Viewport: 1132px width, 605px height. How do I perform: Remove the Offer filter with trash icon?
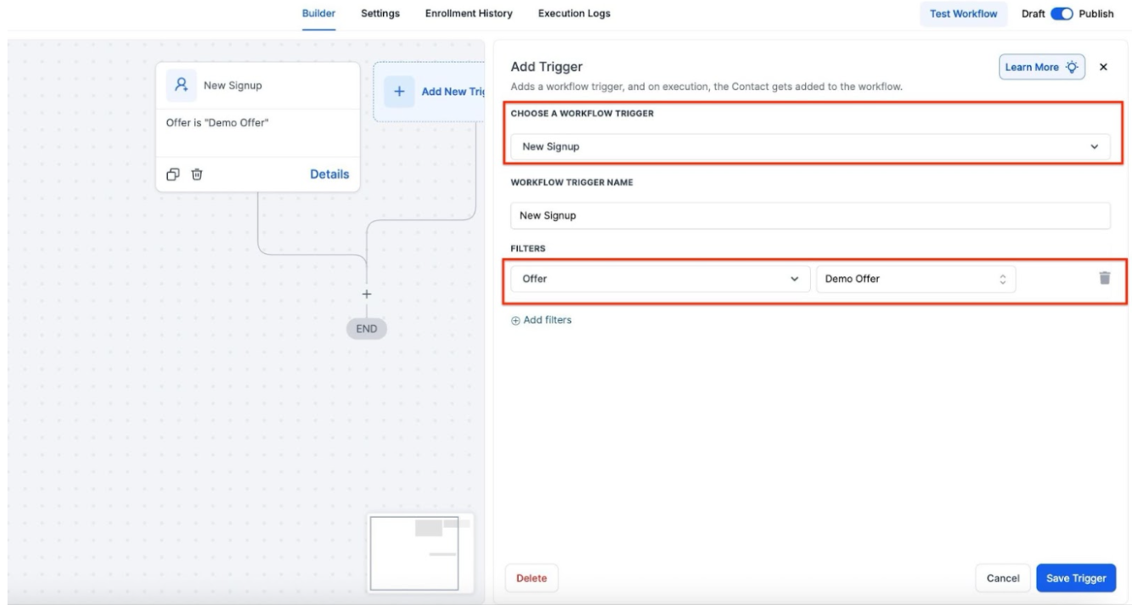click(x=1104, y=278)
